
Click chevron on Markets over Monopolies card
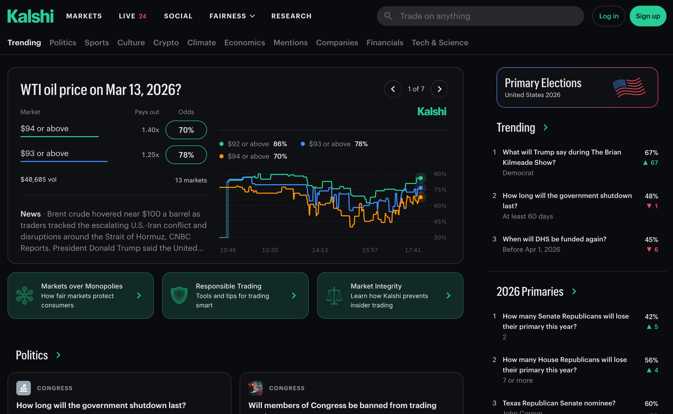click(x=139, y=295)
